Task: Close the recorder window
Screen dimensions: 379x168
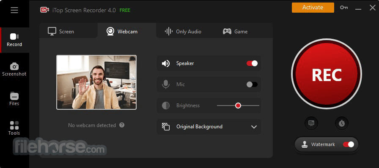Action: pyautogui.click(x=373, y=8)
